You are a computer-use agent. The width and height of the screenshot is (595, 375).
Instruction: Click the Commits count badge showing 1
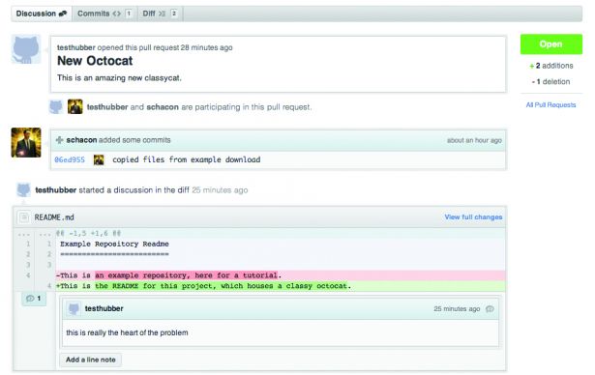(x=129, y=14)
